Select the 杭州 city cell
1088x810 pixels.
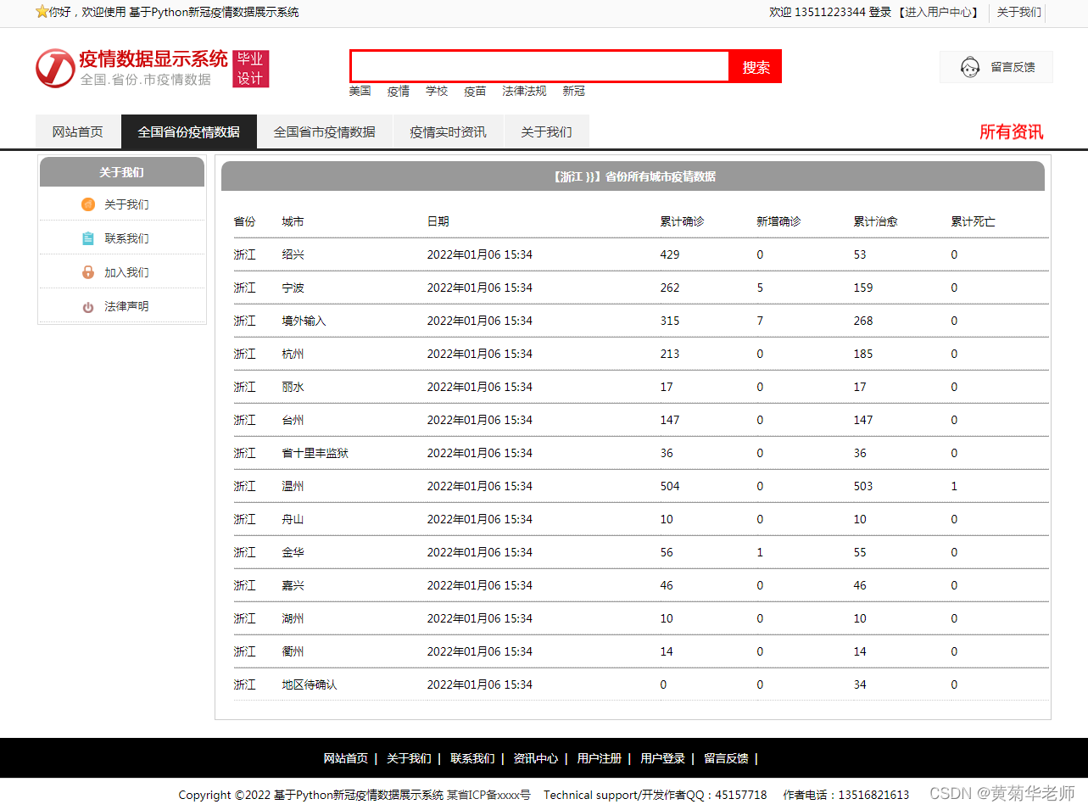[x=293, y=354]
